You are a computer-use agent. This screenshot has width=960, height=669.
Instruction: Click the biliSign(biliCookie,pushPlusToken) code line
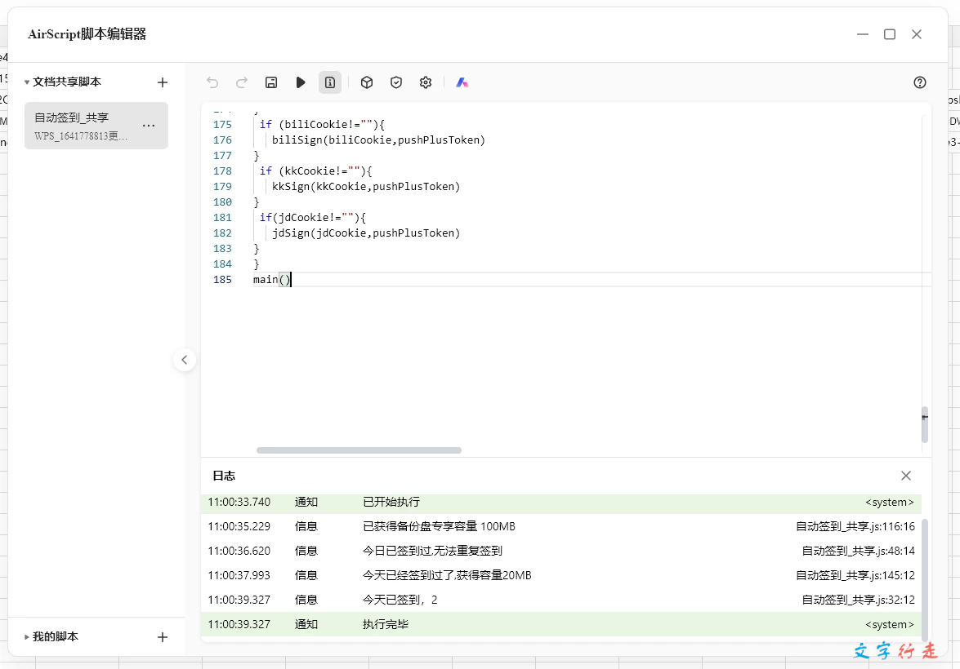point(378,140)
